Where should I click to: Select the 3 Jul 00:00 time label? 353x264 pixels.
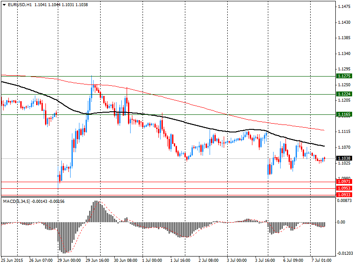[x=237, y=260]
